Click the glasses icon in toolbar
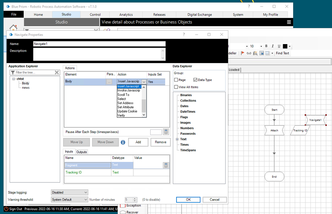 pyautogui.click(x=249, y=53)
